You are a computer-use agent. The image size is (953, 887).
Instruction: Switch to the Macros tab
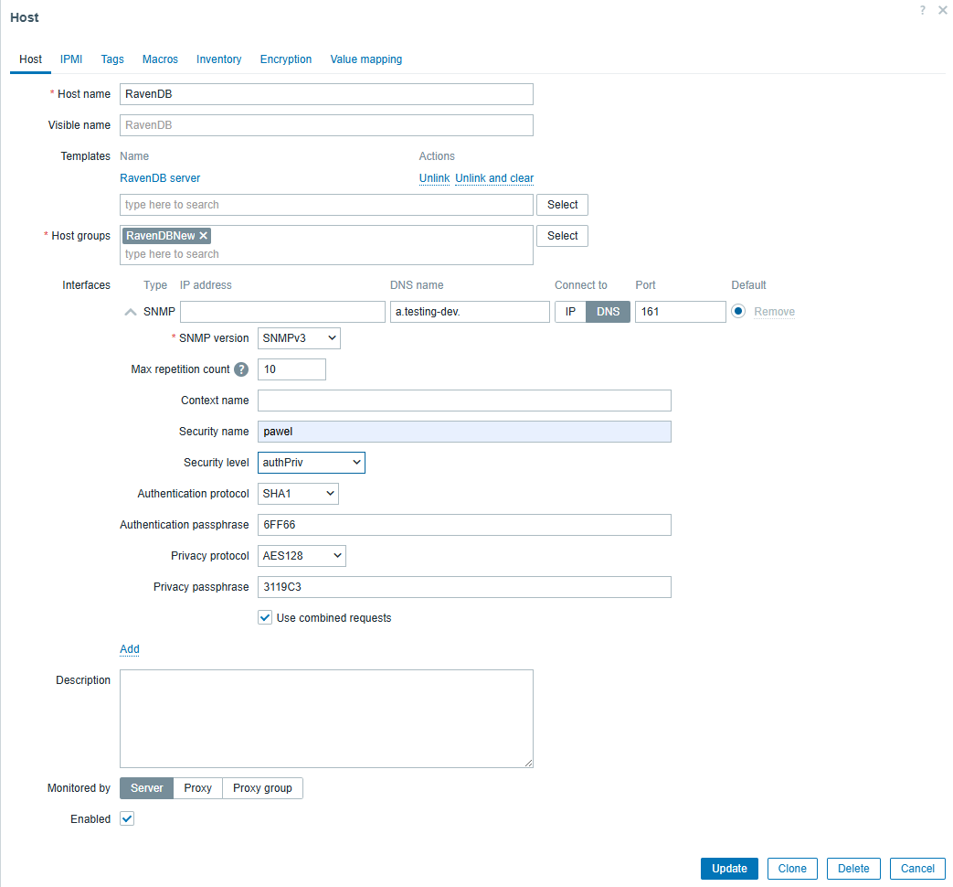click(160, 59)
